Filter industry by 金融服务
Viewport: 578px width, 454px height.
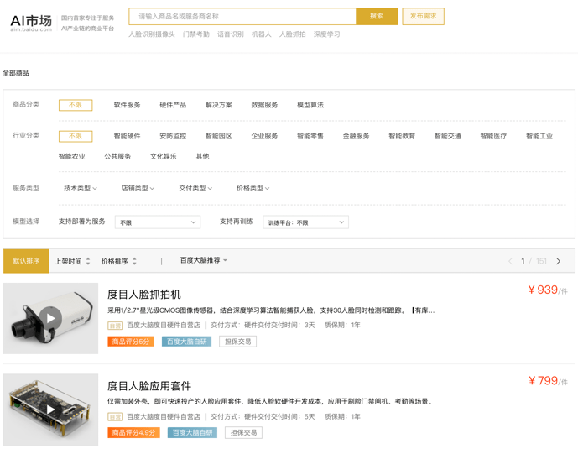(x=356, y=137)
